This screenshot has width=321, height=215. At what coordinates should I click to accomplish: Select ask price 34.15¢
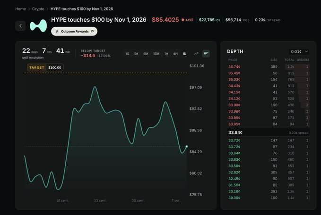(x=234, y=92)
